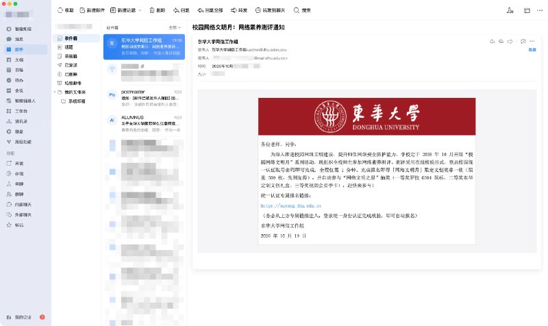Screen dimensions: 548x326
Task: Select the 垃圾邮件 (Spam) folder
Action: (76, 83)
